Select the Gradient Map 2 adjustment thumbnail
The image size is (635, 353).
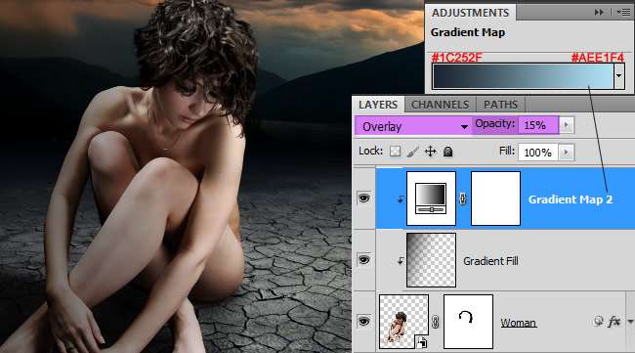pyautogui.click(x=431, y=199)
